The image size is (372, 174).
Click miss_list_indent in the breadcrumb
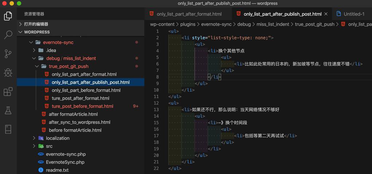point(273,24)
